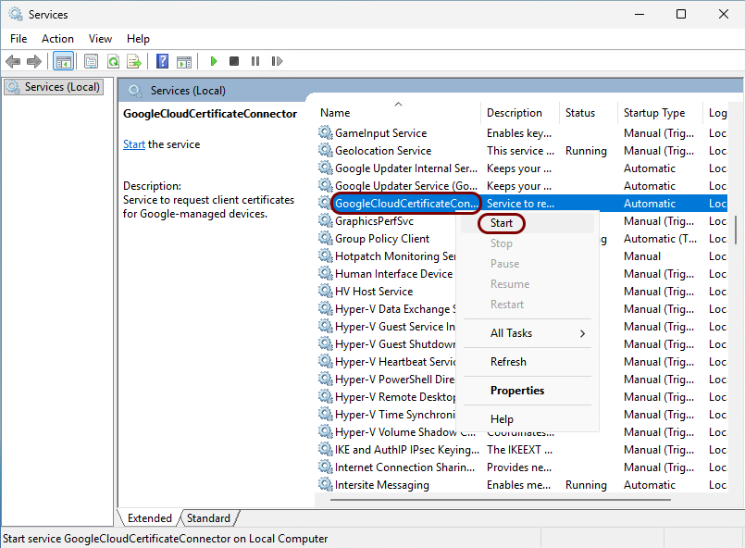Viewport: 745px width, 548px height.
Task: Click the green Start Service play icon
Action: tap(214, 61)
